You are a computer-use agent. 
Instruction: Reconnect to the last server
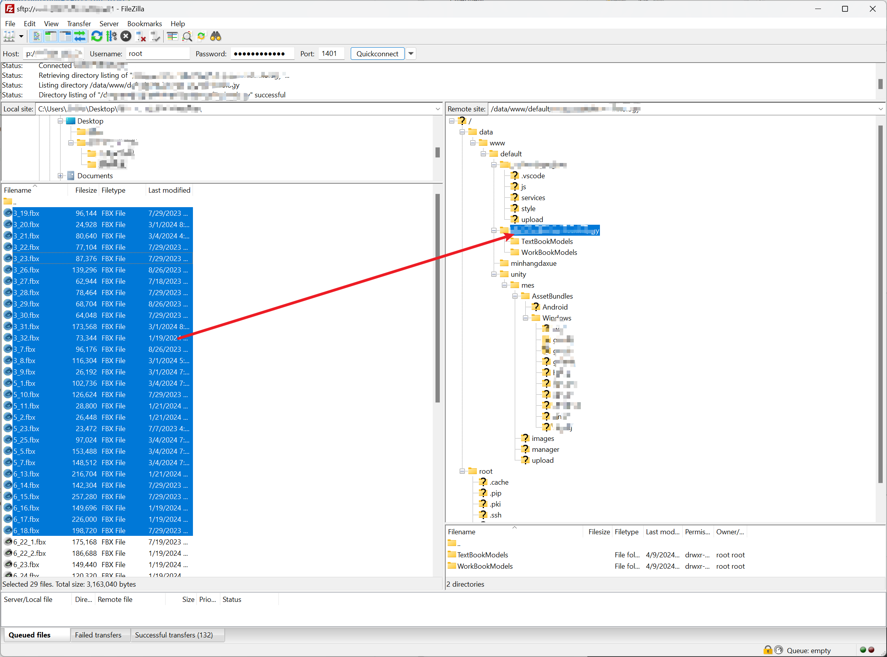(x=155, y=37)
